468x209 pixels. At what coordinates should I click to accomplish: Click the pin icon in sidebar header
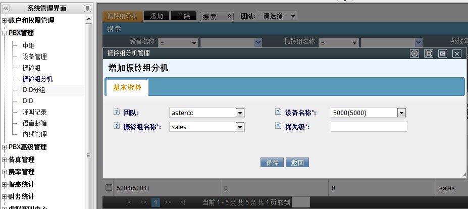coord(87,8)
